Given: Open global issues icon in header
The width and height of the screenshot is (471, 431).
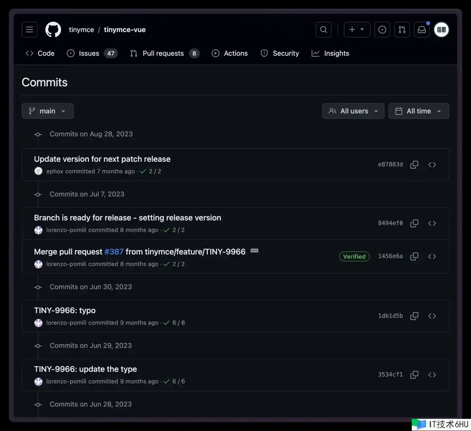Looking at the screenshot, I should pos(382,30).
